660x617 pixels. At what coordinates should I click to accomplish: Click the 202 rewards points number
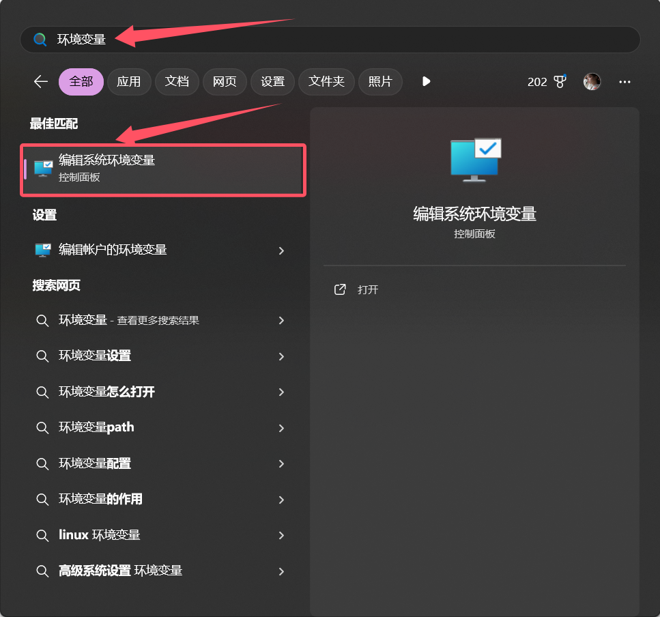coord(537,82)
